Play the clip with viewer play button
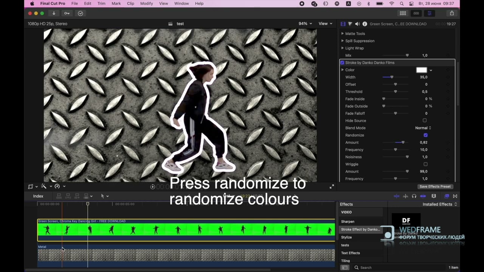This screenshot has width=484, height=272. point(152,187)
